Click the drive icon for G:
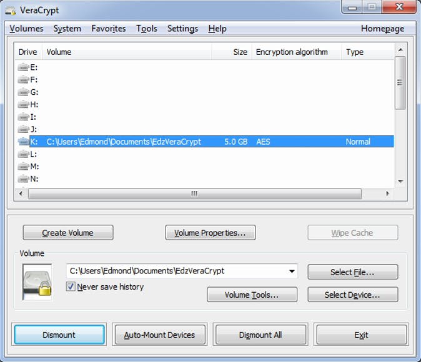421x362 pixels. [x=23, y=92]
